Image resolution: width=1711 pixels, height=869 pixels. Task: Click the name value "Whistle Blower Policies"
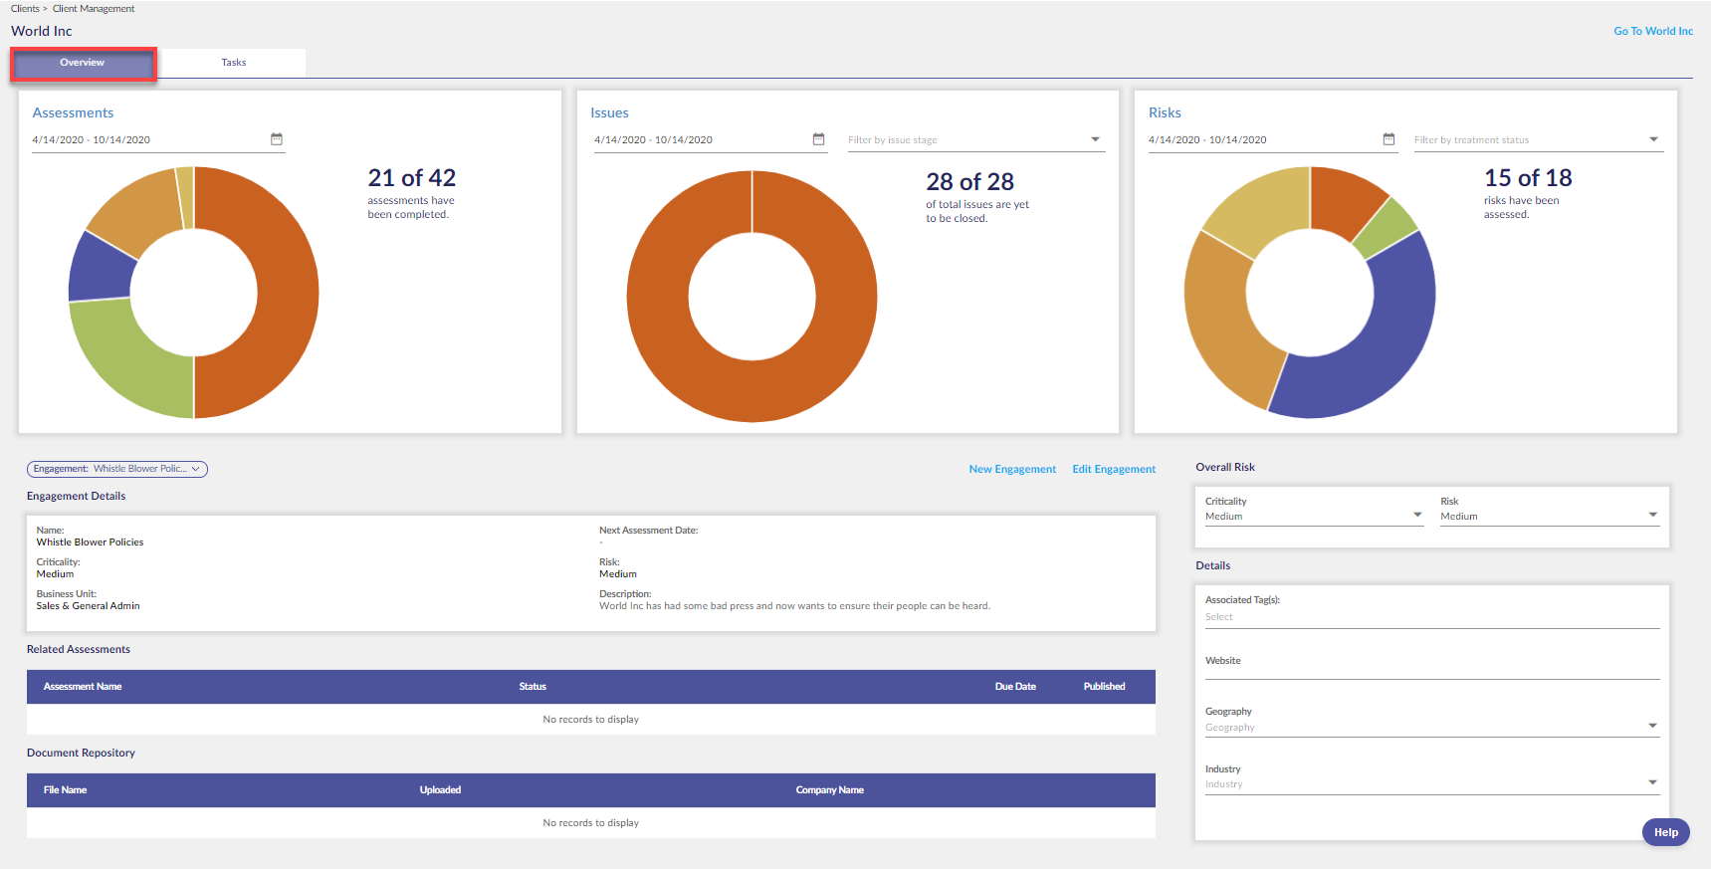(x=91, y=543)
